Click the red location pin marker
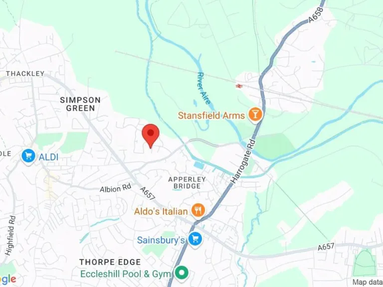Image resolution: width=383 pixels, height=287 pixels. [151, 136]
